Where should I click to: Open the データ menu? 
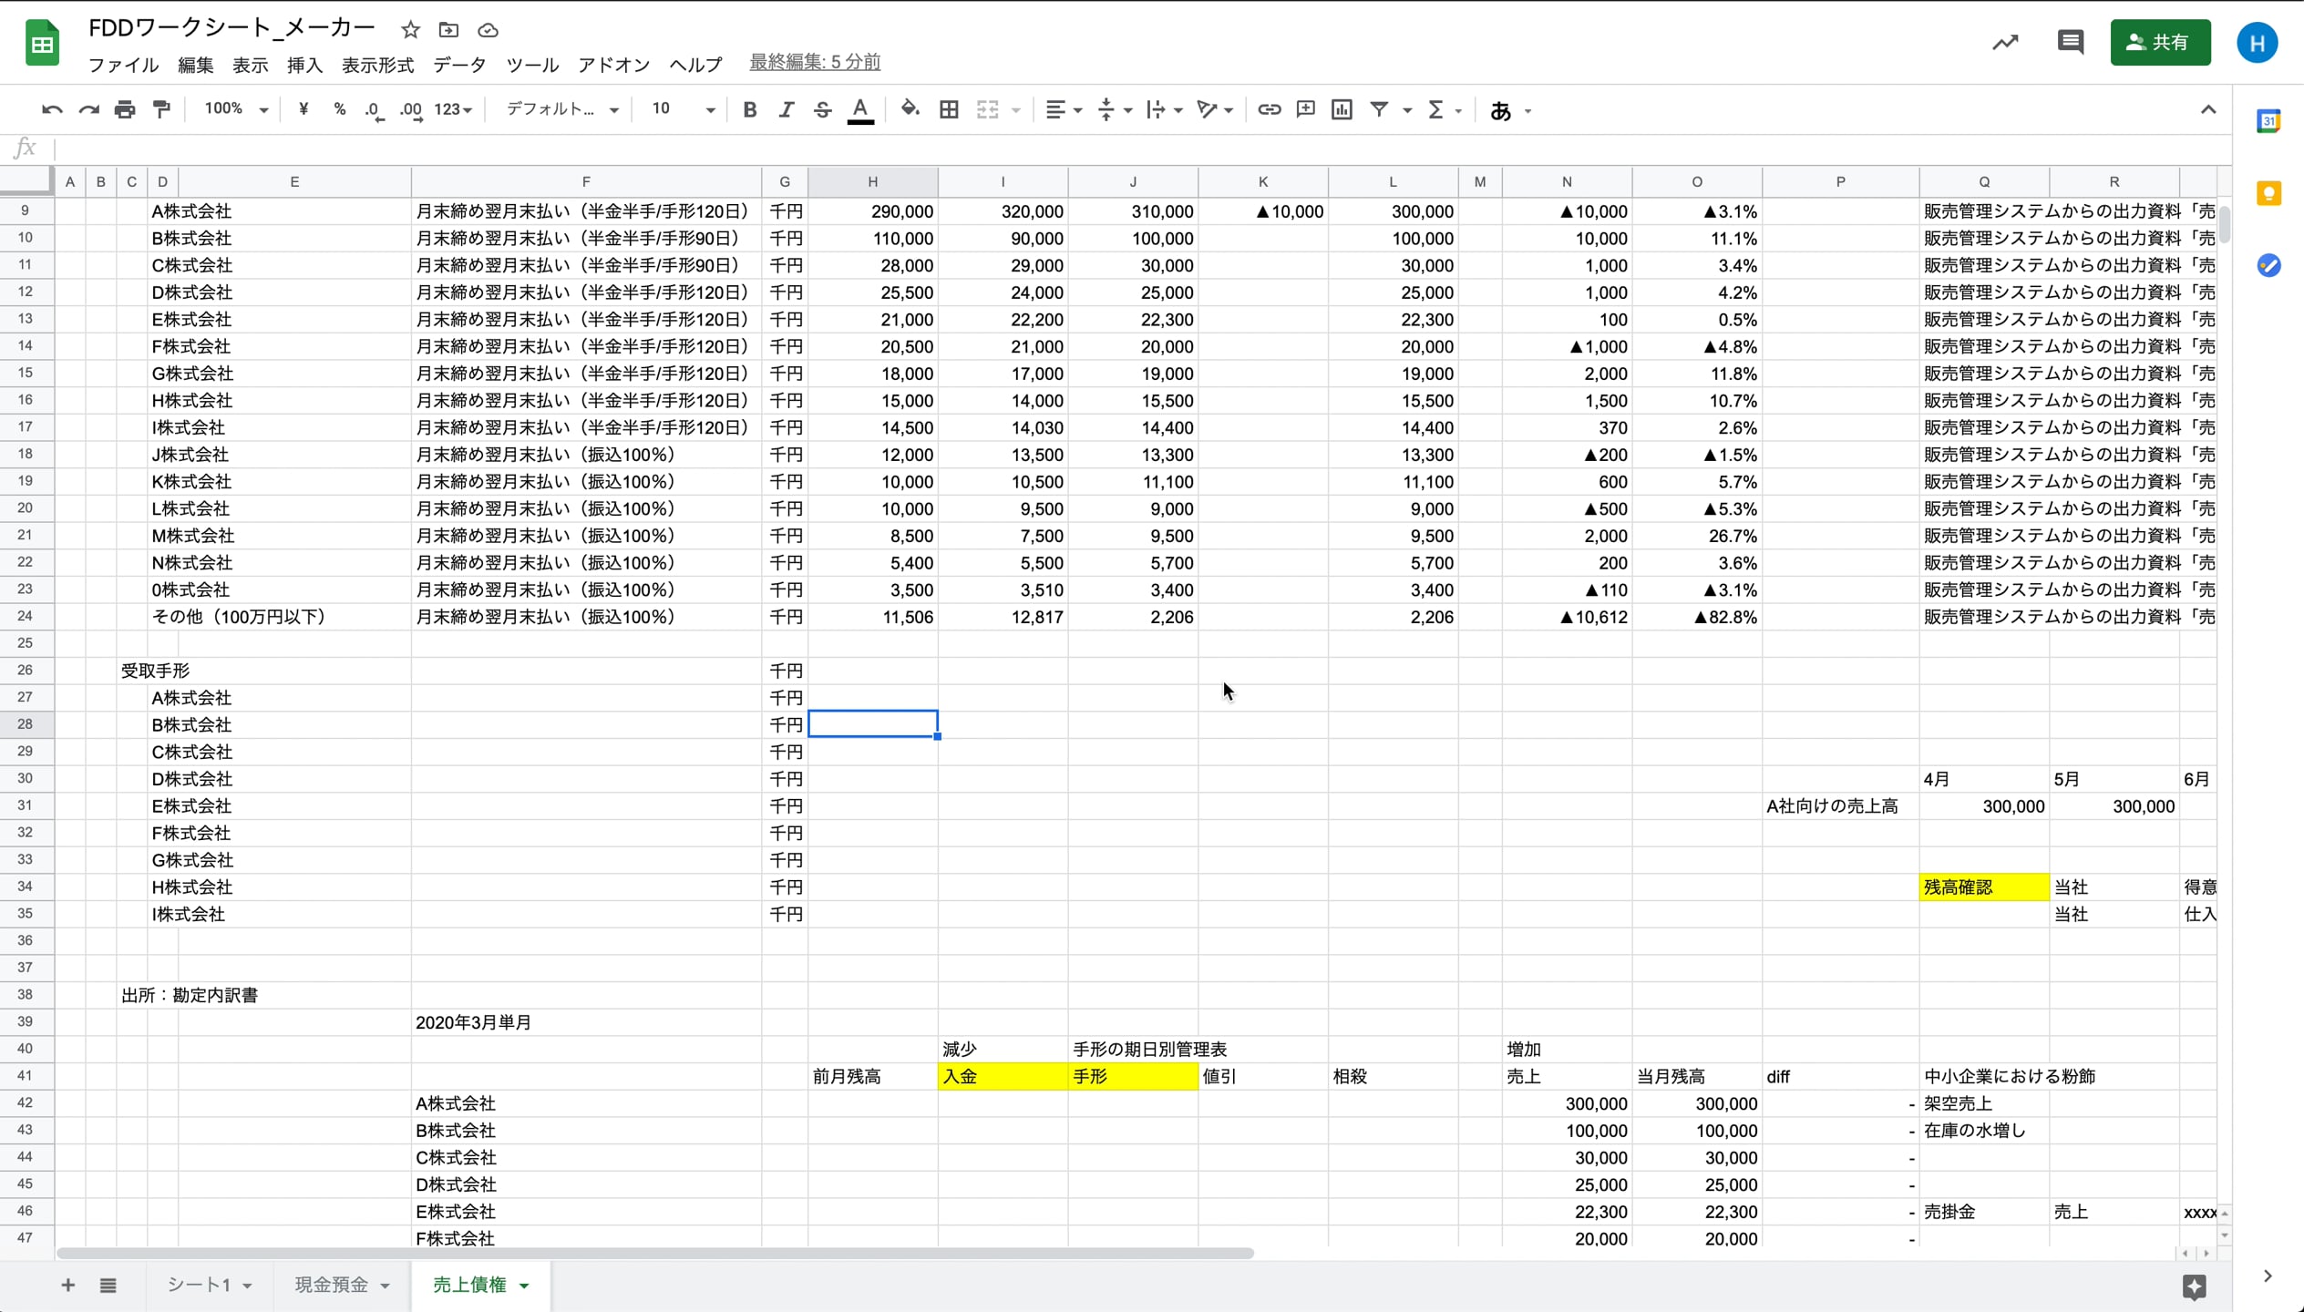click(x=459, y=65)
